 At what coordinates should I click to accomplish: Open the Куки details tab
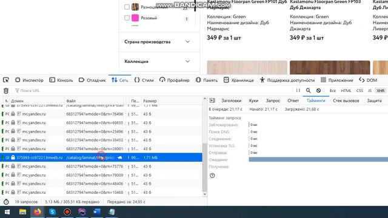click(253, 101)
